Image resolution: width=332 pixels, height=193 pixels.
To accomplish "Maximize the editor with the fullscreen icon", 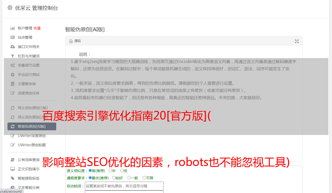I will click(297, 41).
